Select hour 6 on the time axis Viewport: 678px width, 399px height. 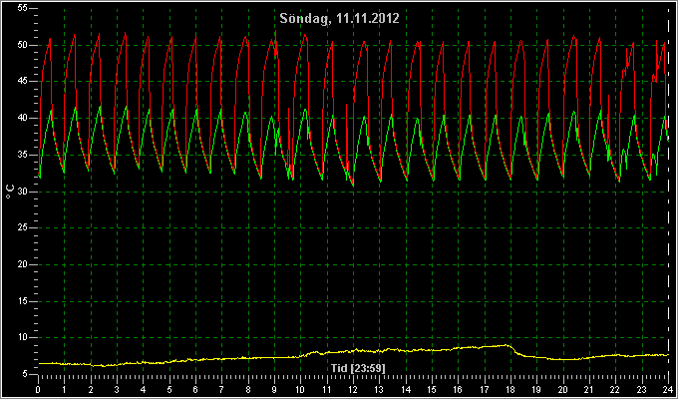pyautogui.click(x=195, y=390)
